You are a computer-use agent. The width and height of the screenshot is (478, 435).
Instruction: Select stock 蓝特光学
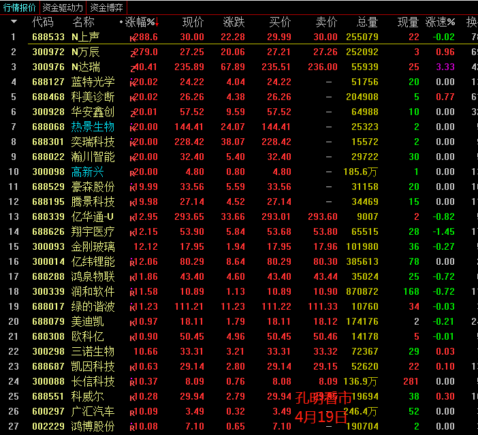[x=93, y=82]
